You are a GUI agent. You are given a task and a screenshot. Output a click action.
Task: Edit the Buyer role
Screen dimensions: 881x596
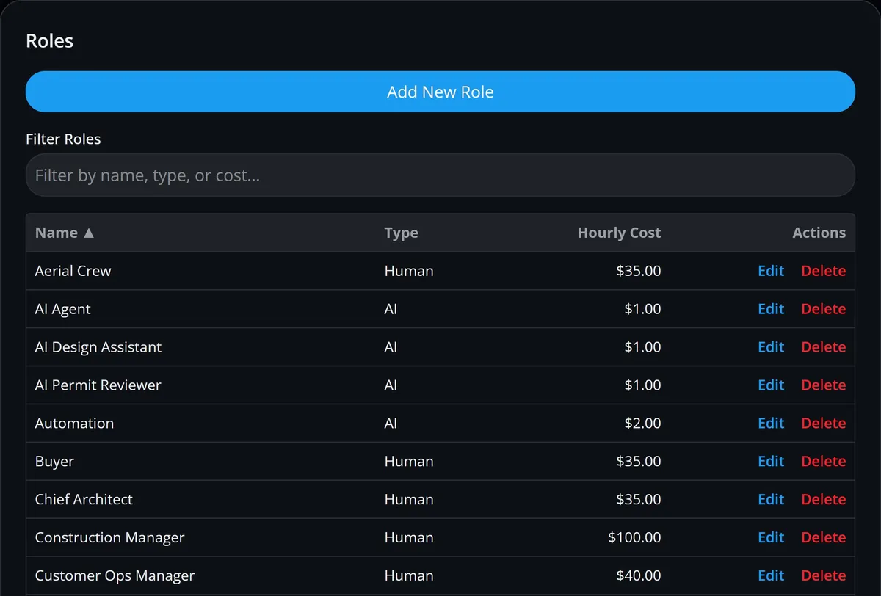[771, 462]
